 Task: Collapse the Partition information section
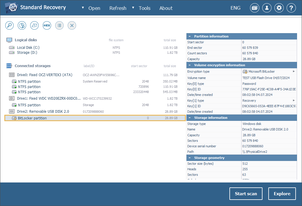click(x=190, y=36)
